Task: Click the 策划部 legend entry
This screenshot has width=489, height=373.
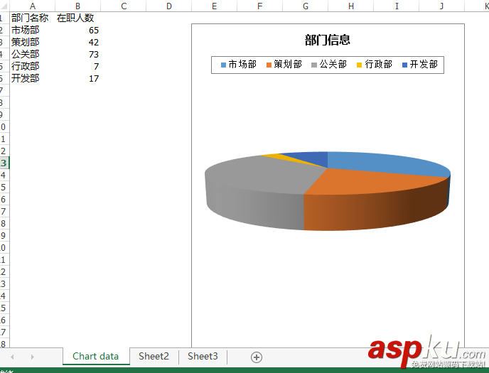Action: (x=284, y=65)
